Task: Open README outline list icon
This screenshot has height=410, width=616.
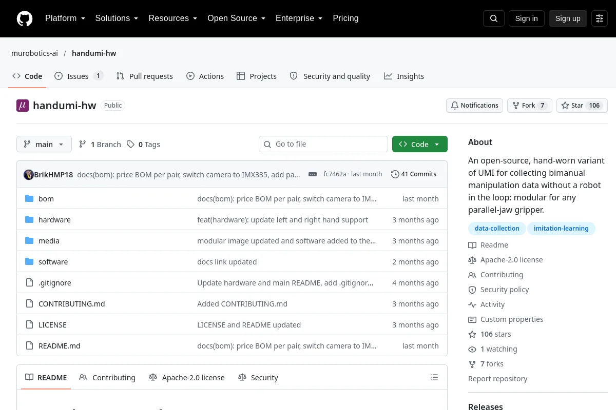Action: coord(434,378)
